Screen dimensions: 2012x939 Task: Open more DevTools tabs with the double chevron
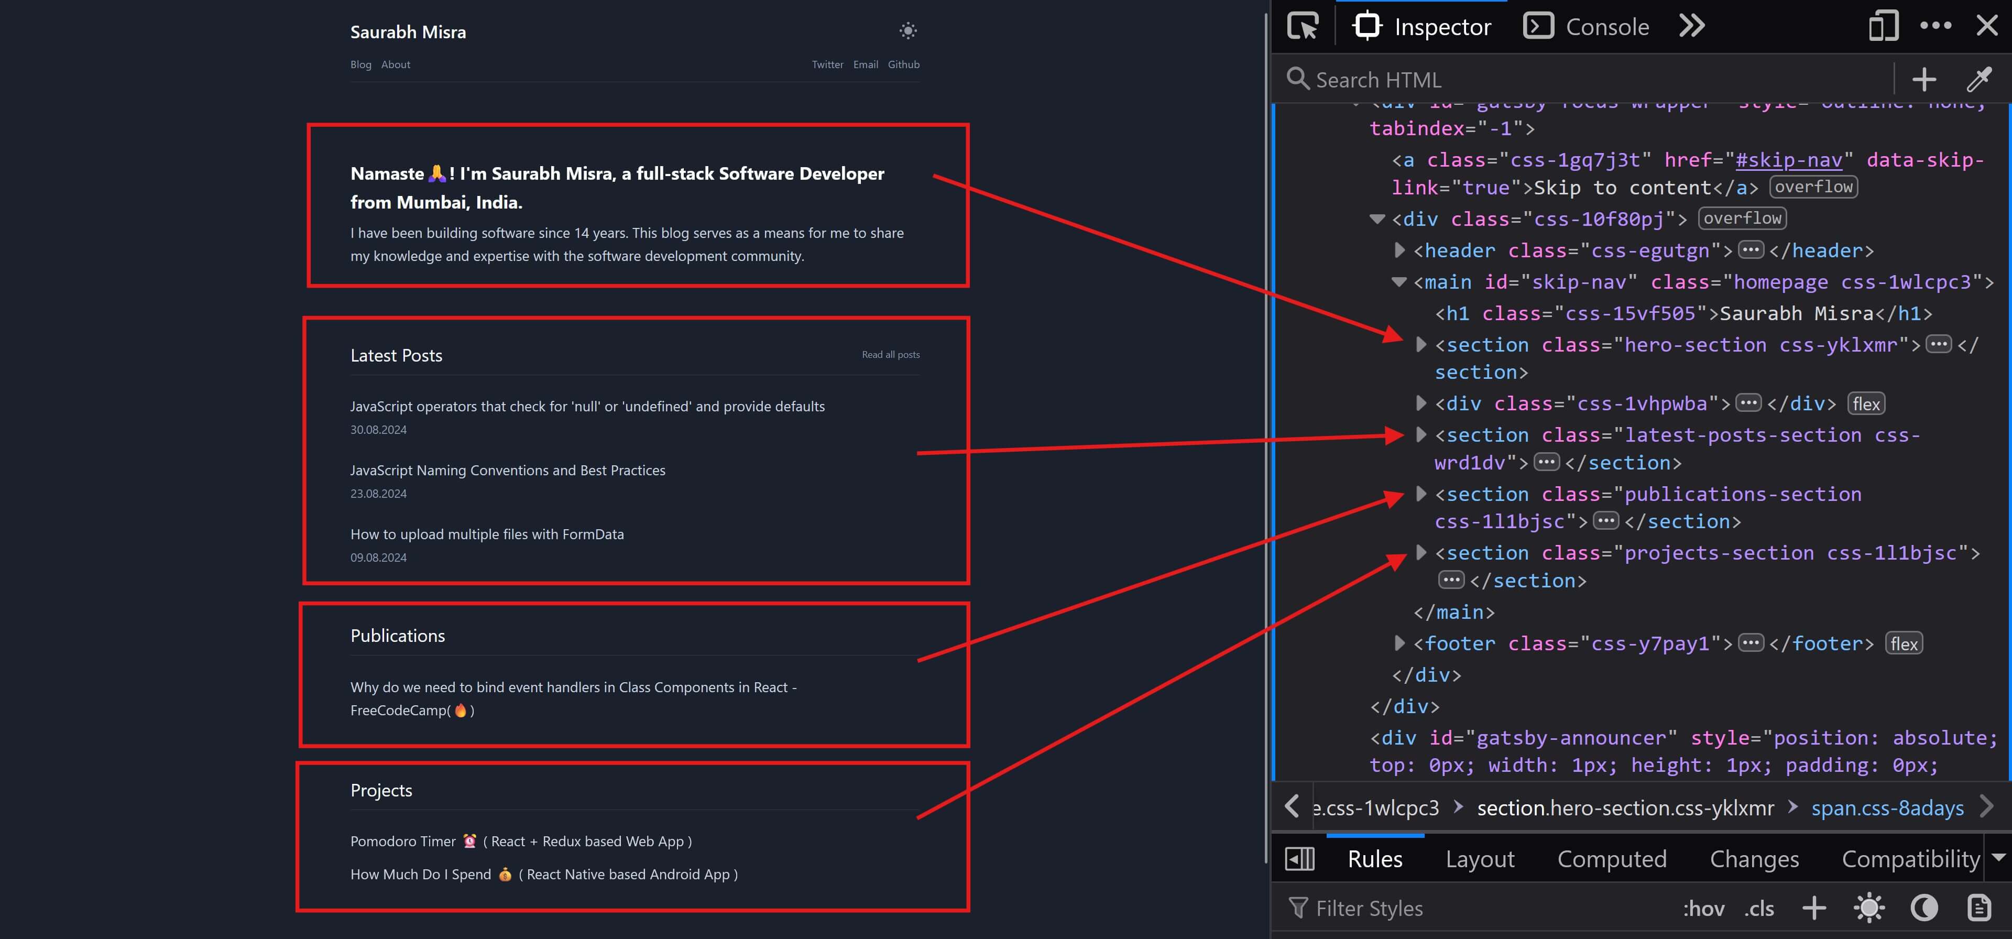pyautogui.click(x=1692, y=27)
